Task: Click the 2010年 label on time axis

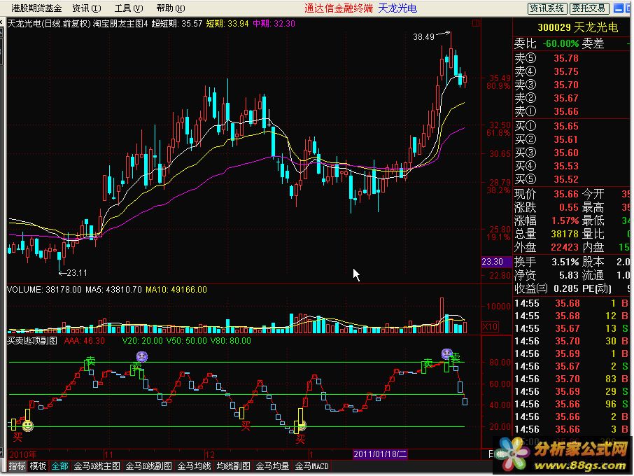Action: 22,454
